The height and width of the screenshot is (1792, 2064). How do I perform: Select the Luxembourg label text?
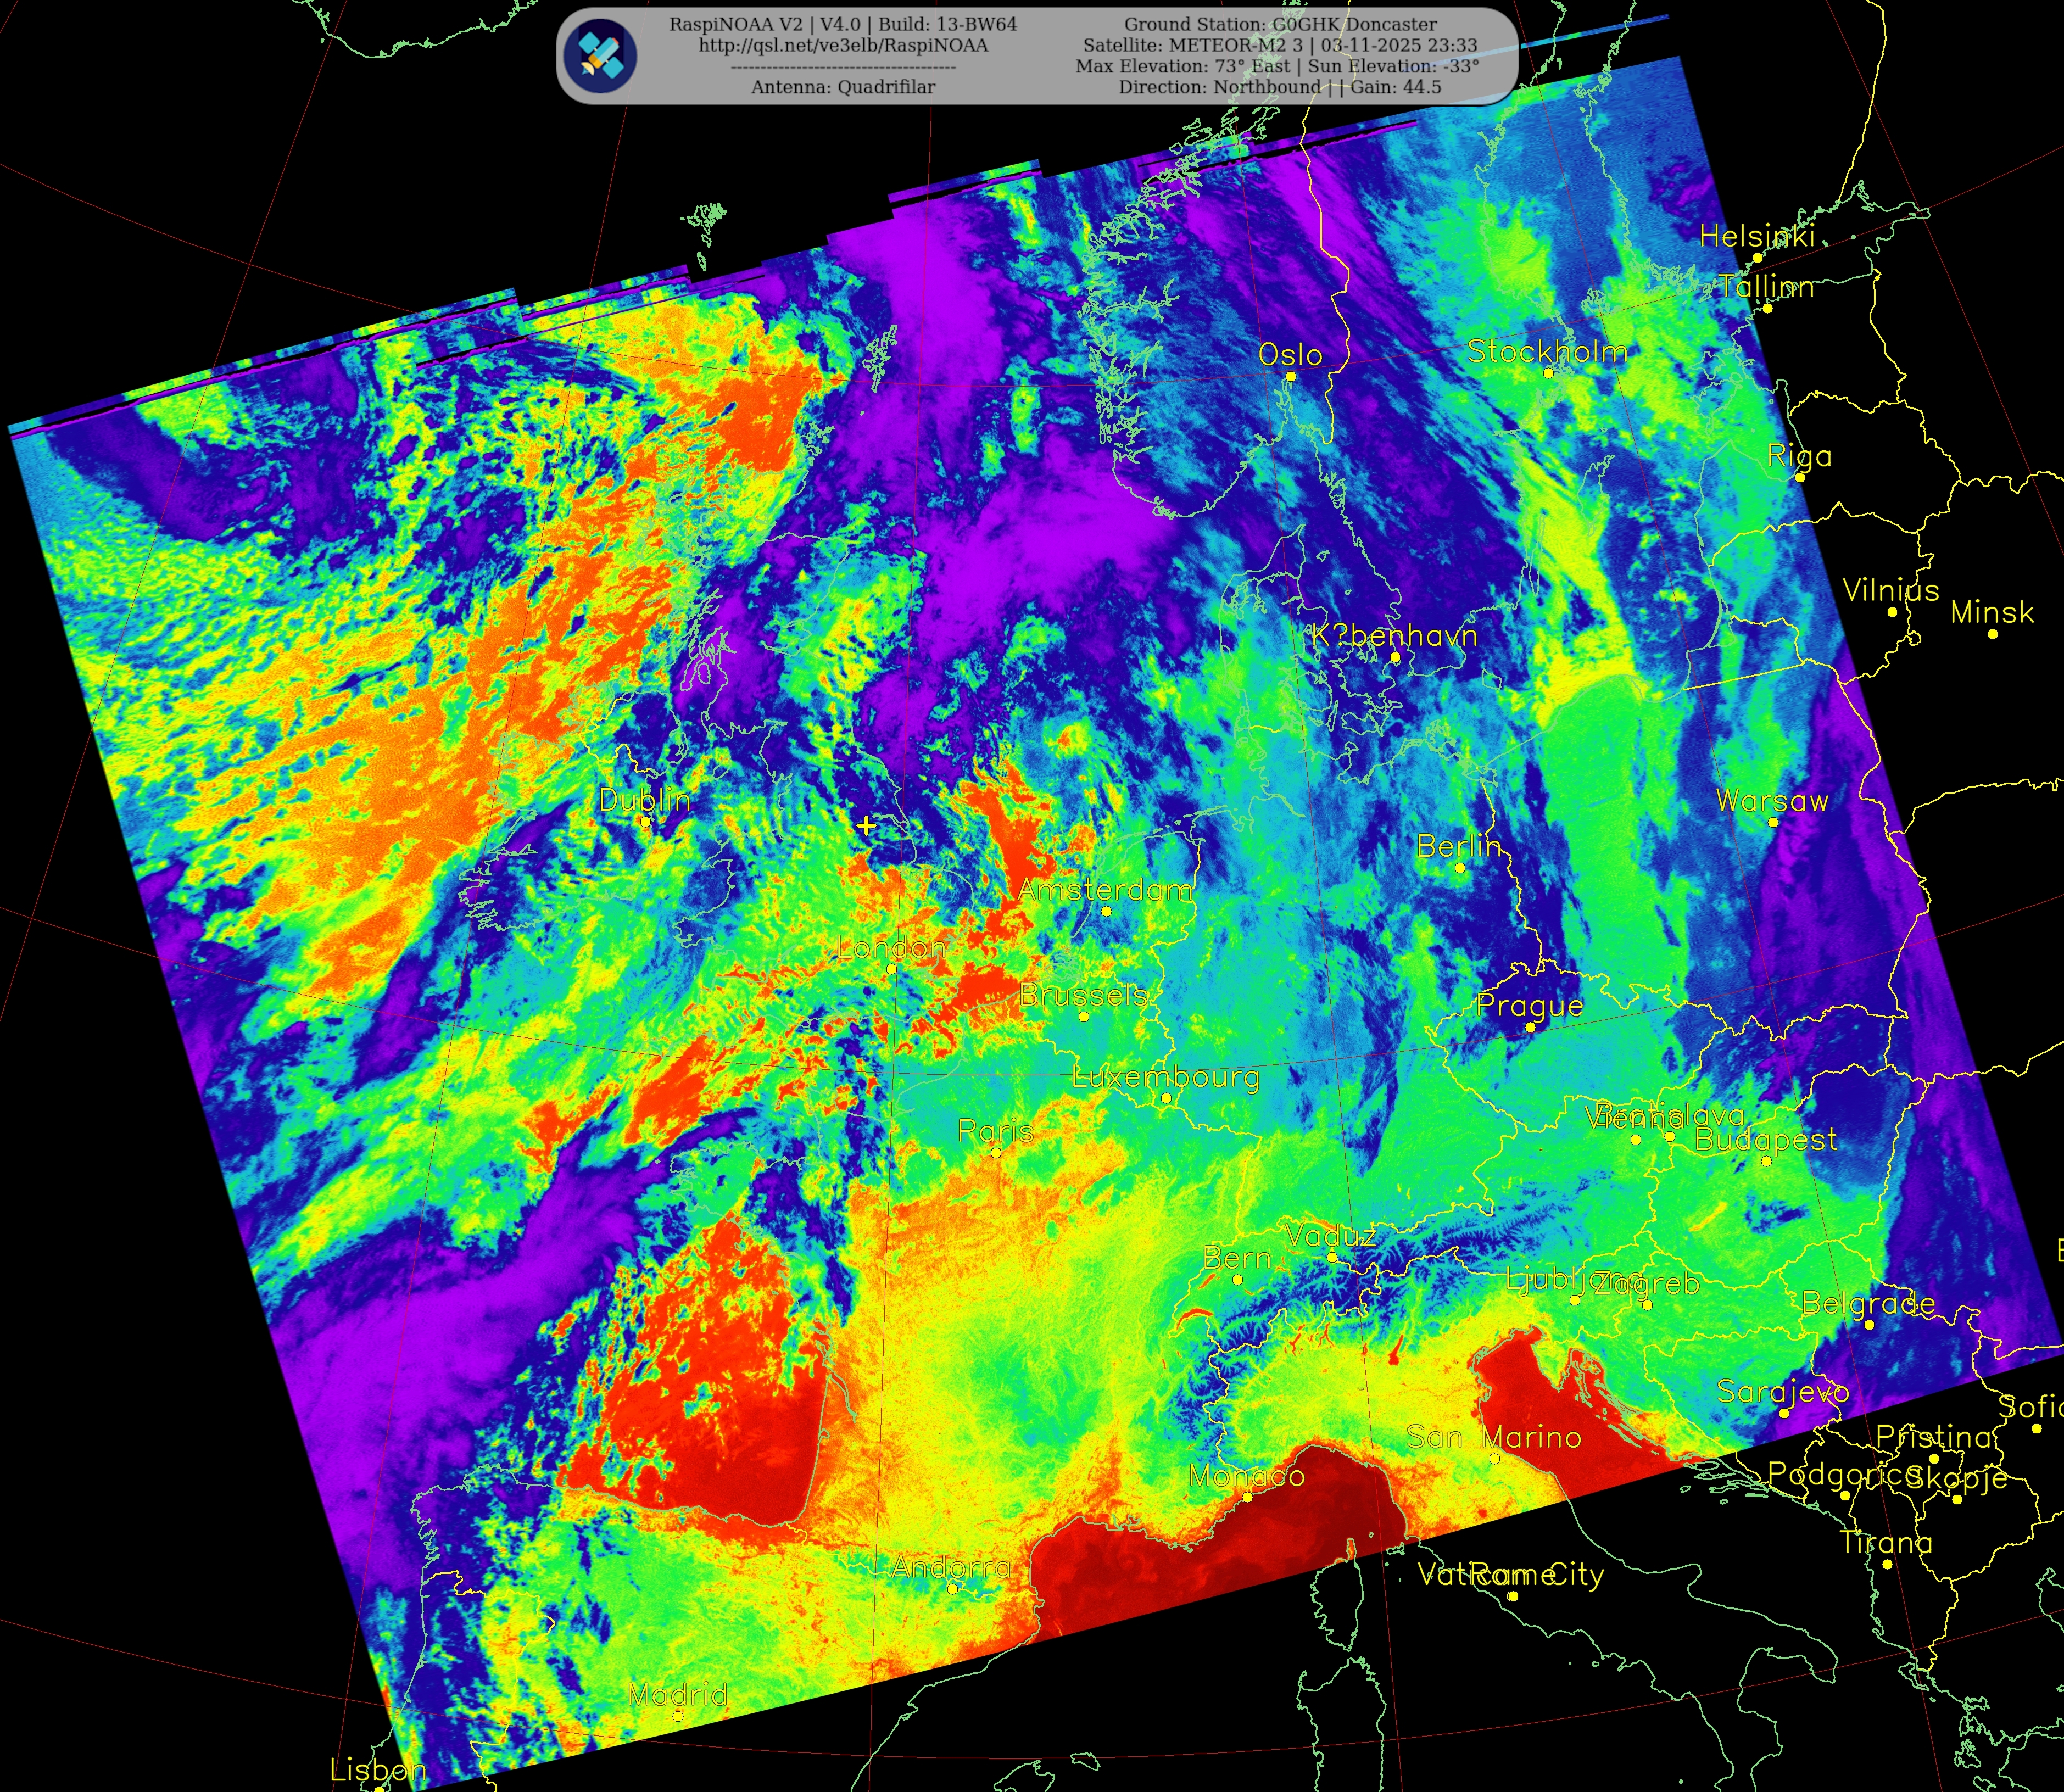pos(1165,1077)
